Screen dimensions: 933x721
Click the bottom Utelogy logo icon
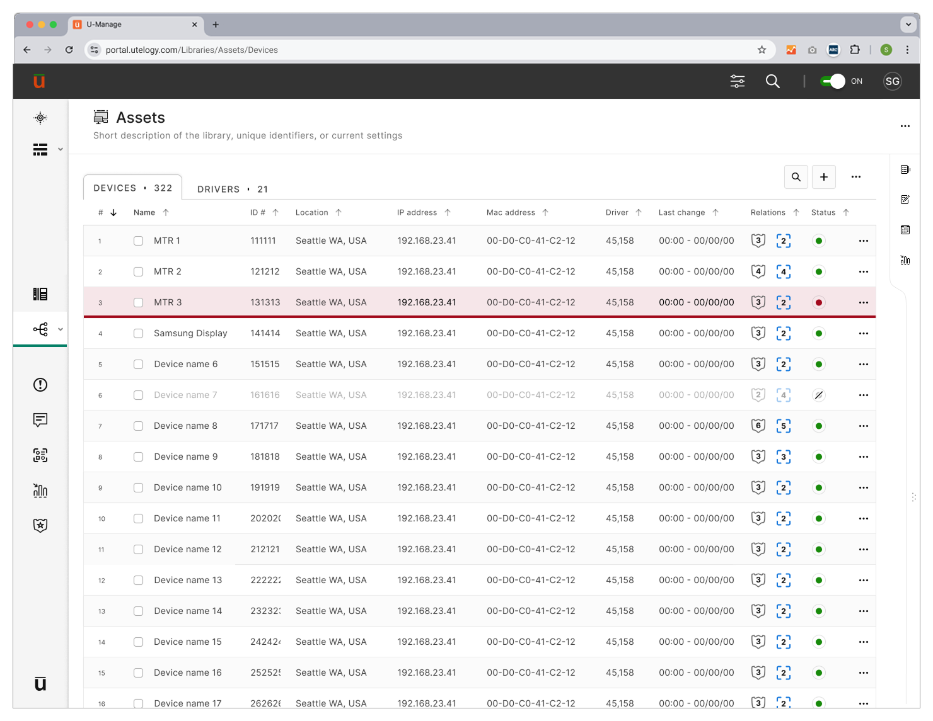click(x=40, y=684)
